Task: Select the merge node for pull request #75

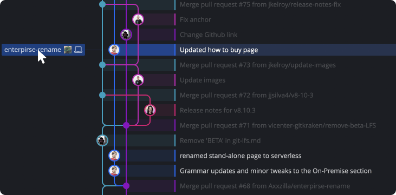Action: 102,4
